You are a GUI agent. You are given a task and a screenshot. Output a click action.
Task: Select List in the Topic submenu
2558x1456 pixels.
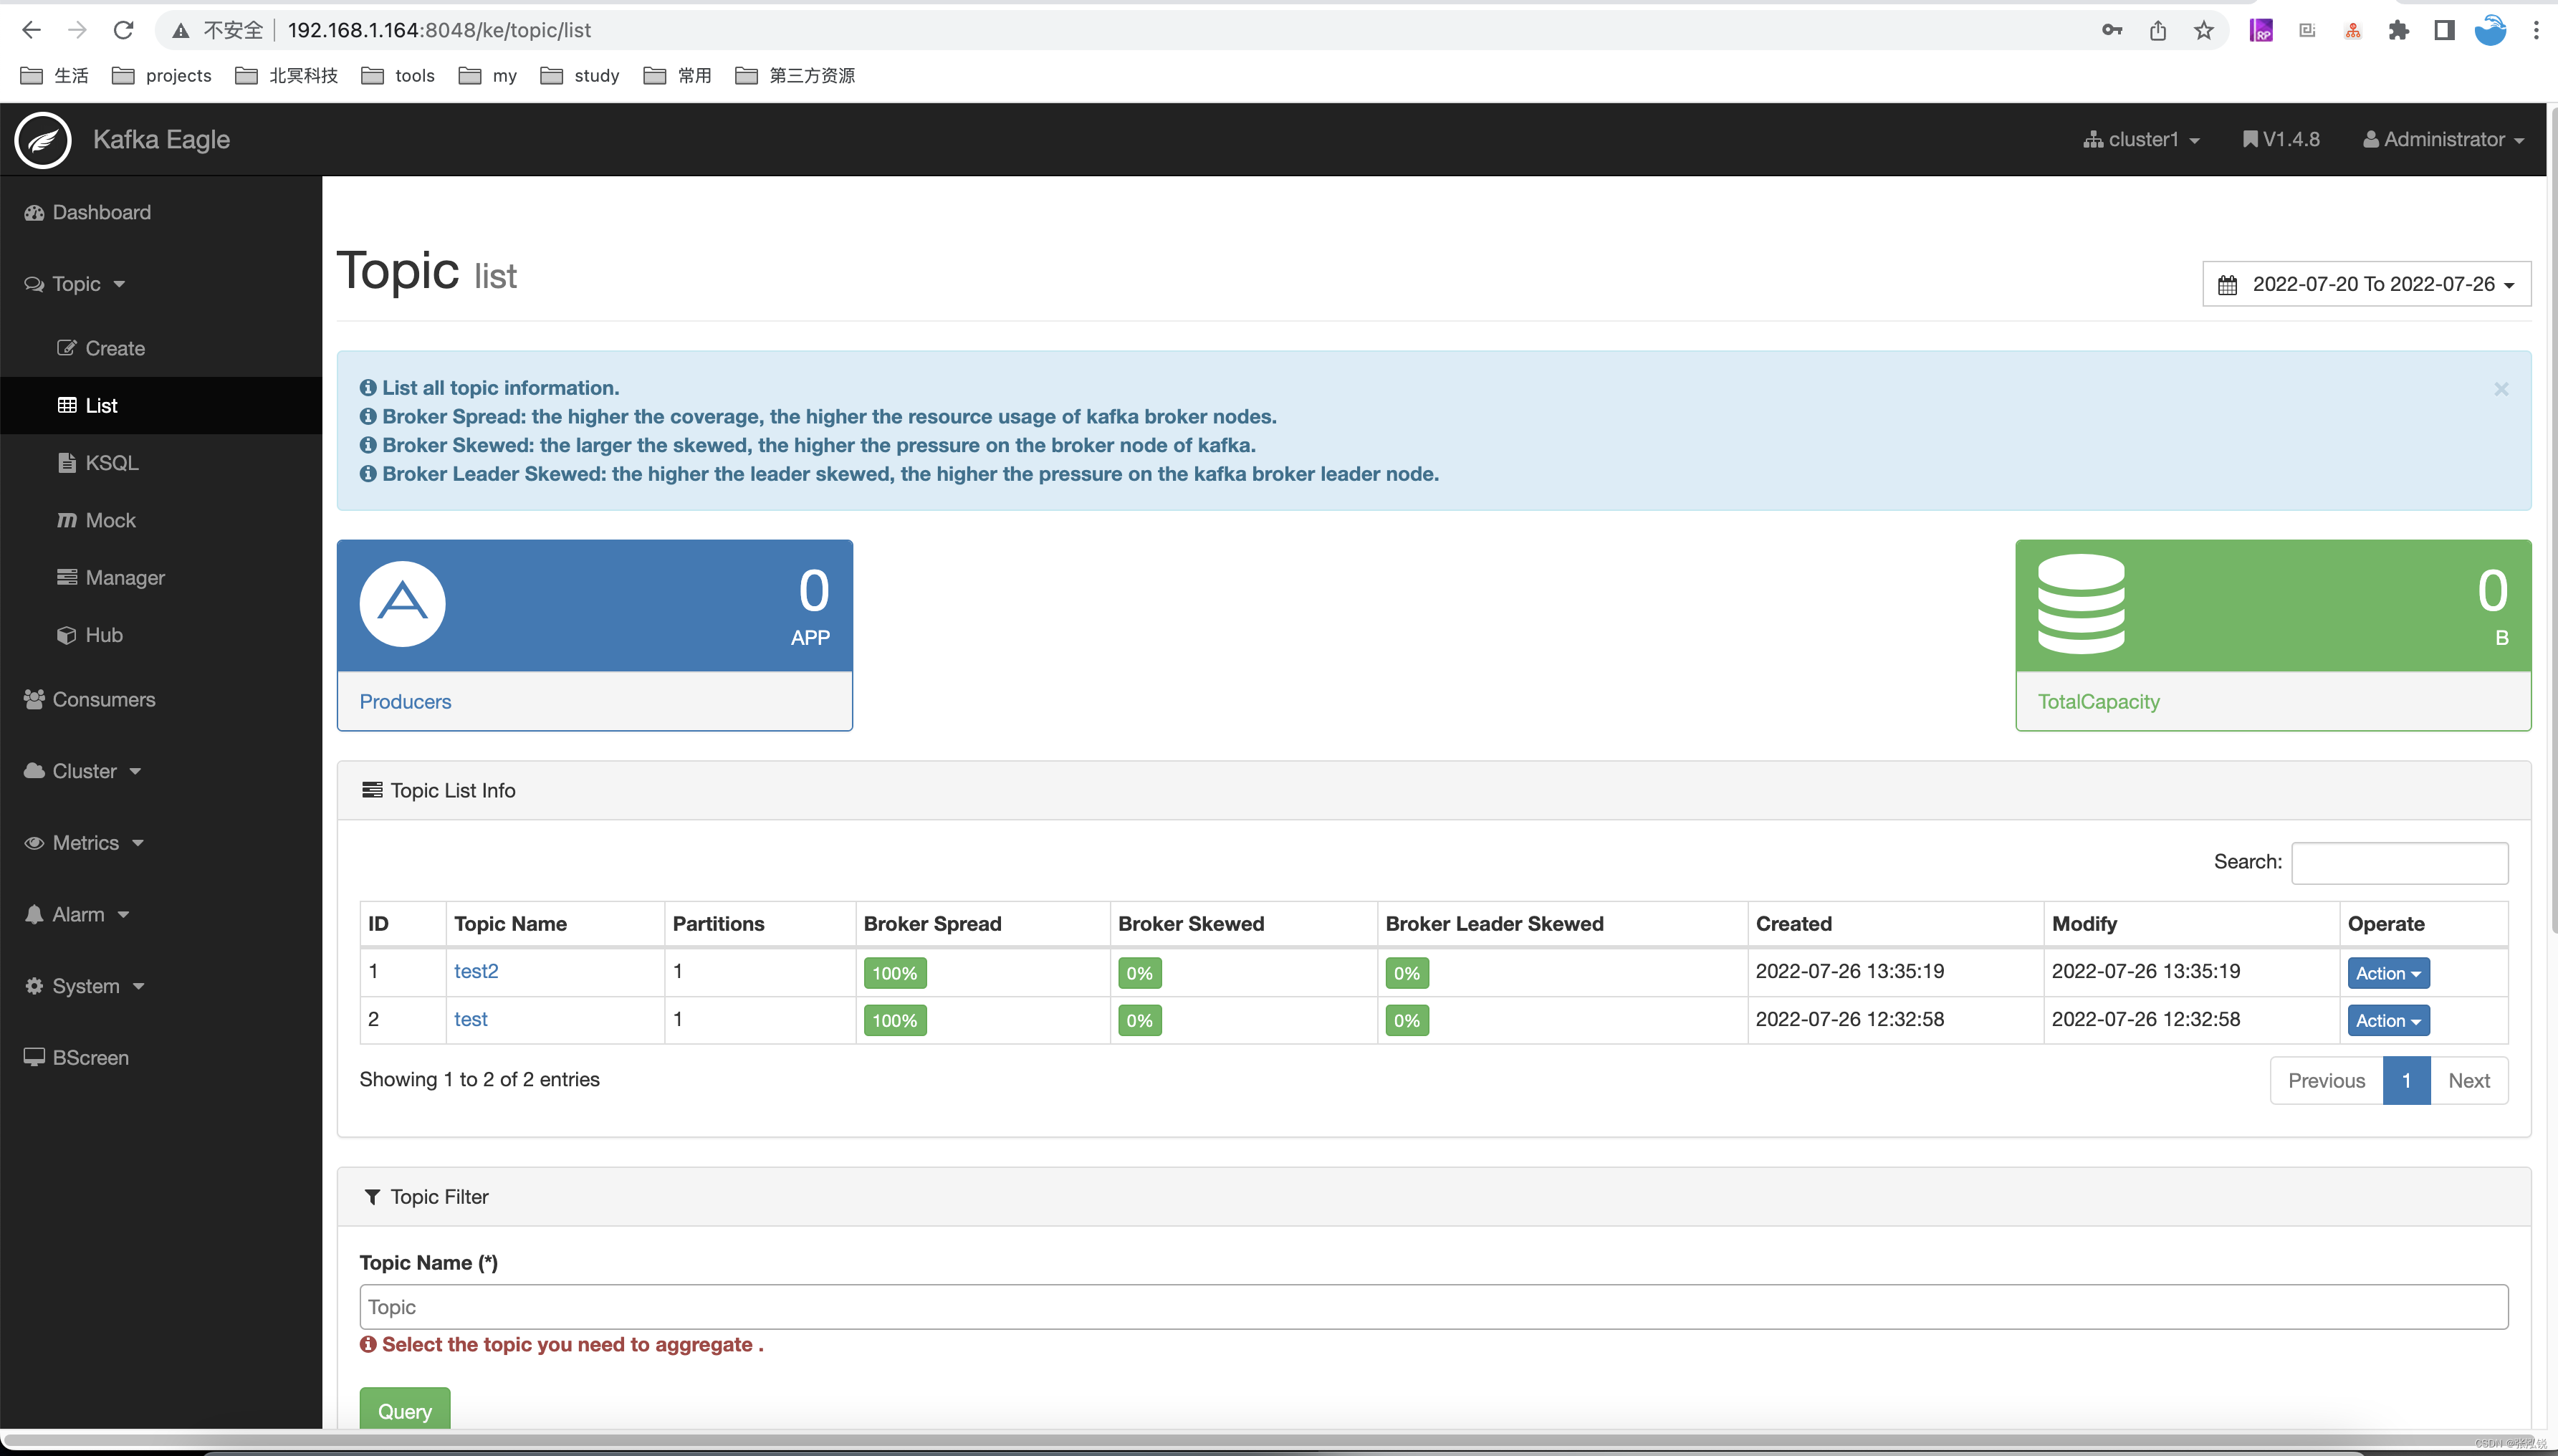click(x=161, y=405)
